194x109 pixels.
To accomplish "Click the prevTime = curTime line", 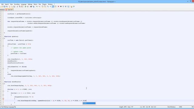I will [x=19, y=54].
